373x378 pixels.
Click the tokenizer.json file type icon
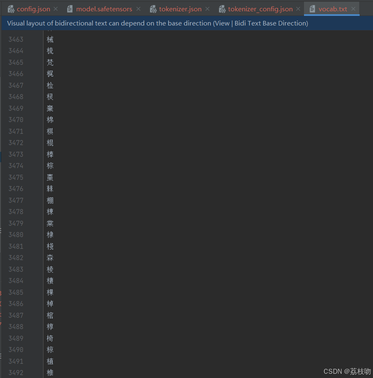(x=153, y=9)
